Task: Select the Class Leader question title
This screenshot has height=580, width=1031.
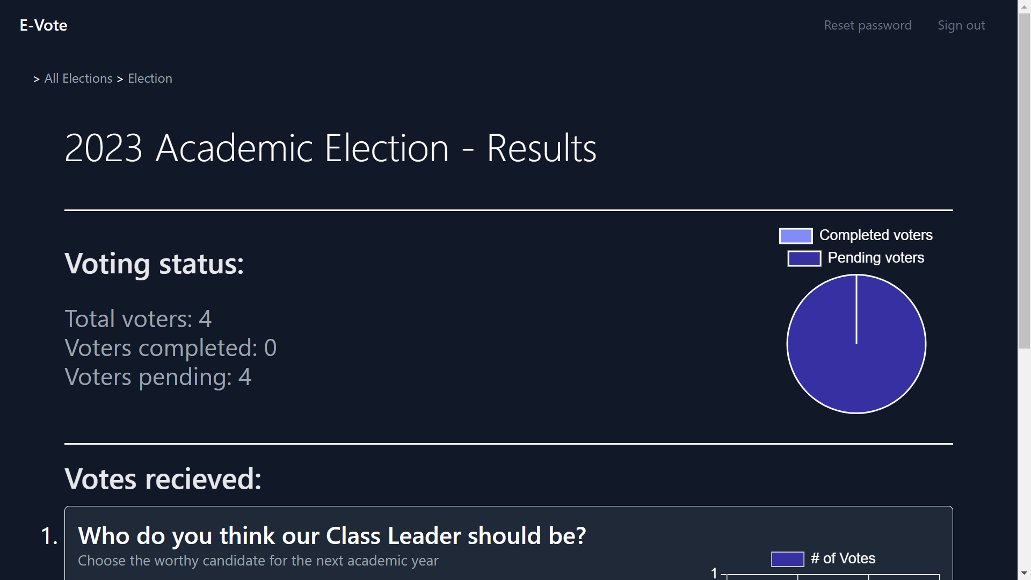Action: point(332,535)
